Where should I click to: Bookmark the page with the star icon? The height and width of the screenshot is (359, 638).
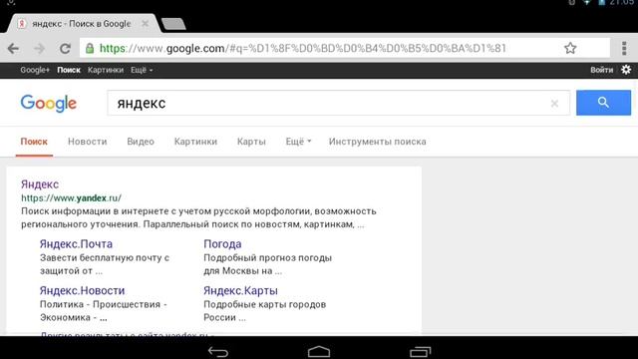(x=570, y=48)
